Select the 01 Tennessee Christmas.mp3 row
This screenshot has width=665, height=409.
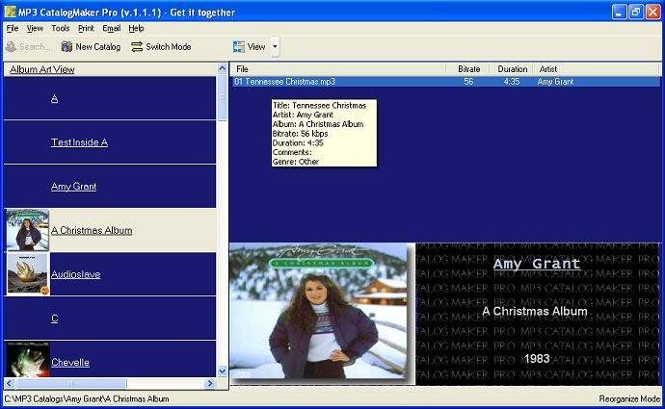(x=445, y=82)
